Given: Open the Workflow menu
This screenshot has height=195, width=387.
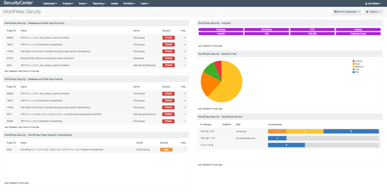Looking at the screenshot, I should [x=129, y=3].
